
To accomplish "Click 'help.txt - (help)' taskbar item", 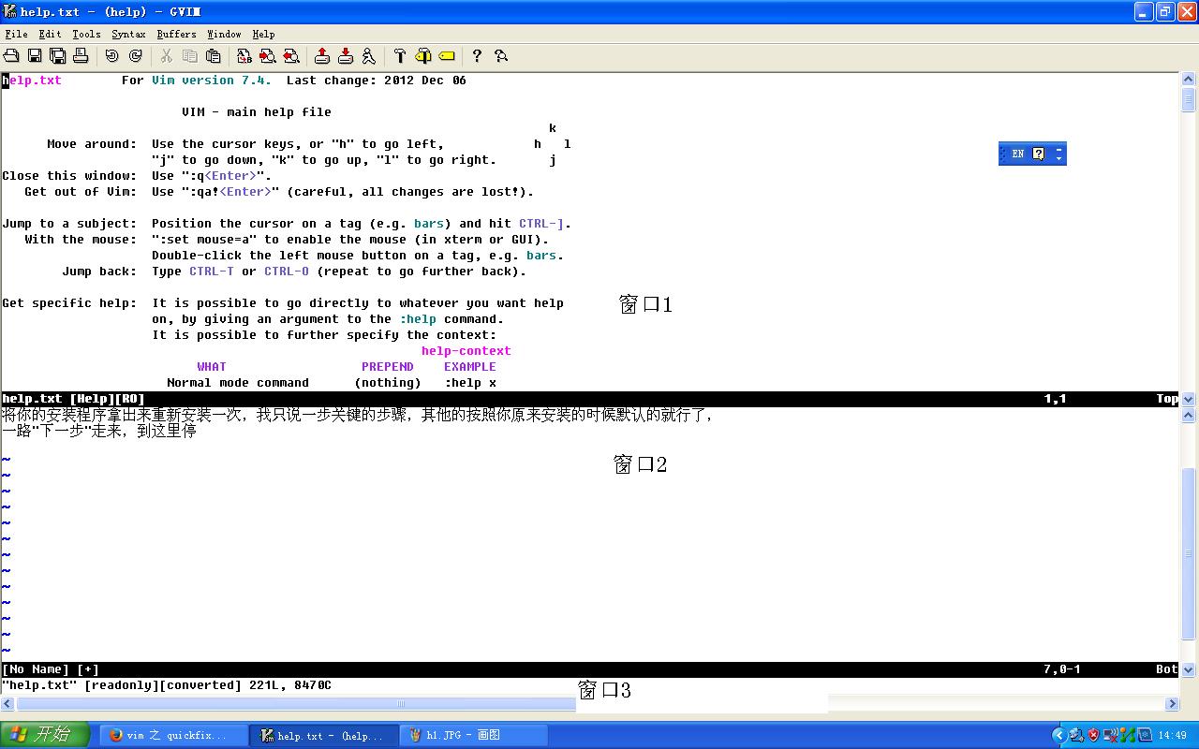I will [x=324, y=736].
